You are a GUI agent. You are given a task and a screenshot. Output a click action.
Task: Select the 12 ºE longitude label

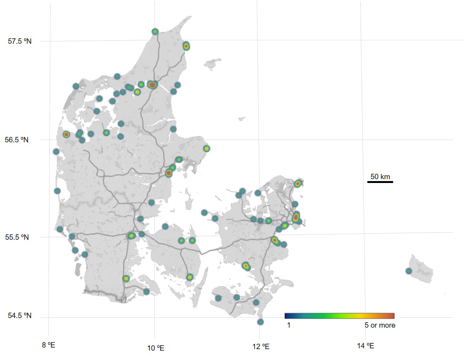[261, 347]
